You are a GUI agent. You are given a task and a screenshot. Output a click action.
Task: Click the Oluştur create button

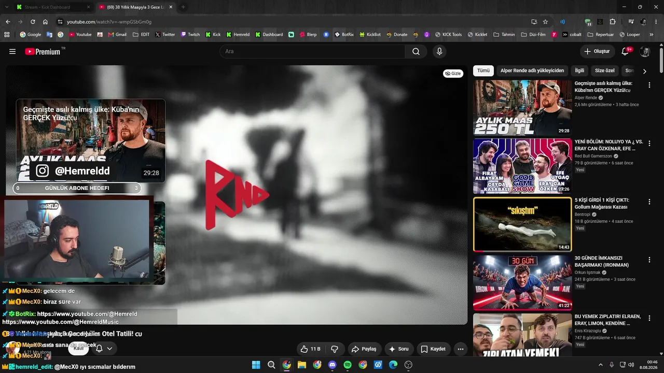pos(597,51)
